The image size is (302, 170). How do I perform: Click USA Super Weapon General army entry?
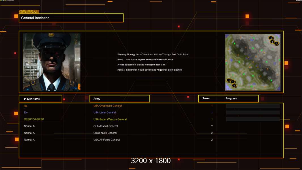coord(110,119)
